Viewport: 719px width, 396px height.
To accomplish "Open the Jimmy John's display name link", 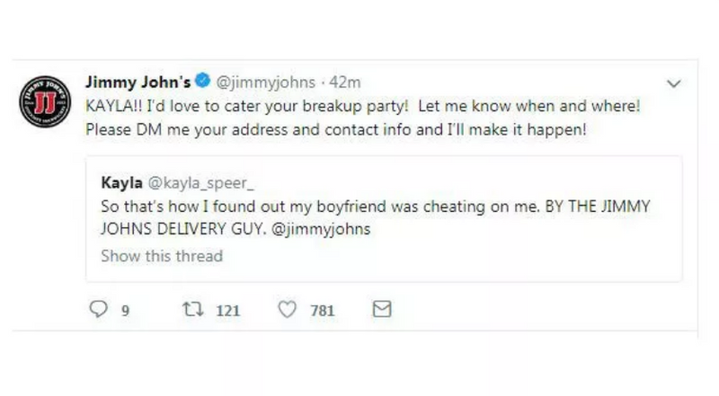I will pos(138,82).
